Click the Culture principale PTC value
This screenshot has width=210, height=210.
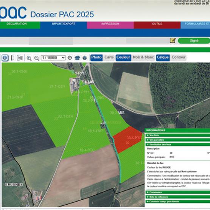coord(172,157)
